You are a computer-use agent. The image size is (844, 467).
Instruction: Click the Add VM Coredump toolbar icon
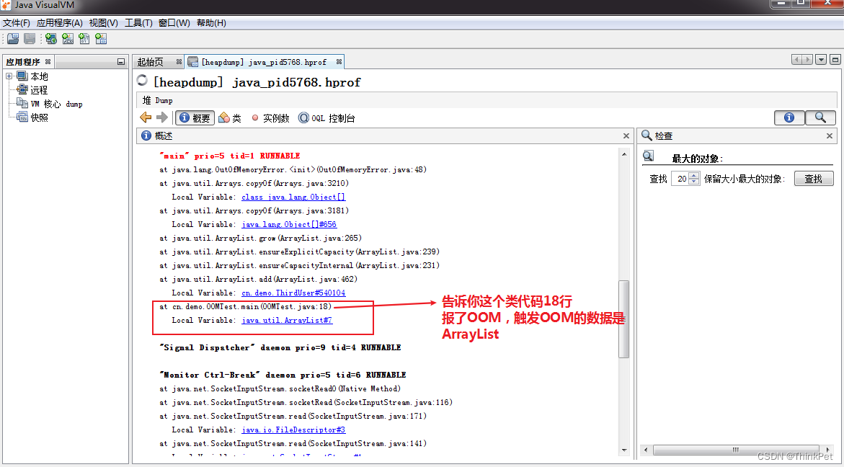[x=84, y=38]
